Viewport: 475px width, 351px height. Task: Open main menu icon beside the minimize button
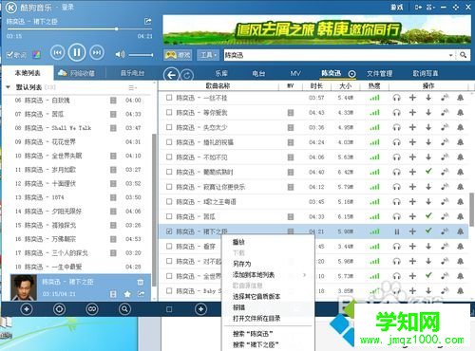[429, 7]
